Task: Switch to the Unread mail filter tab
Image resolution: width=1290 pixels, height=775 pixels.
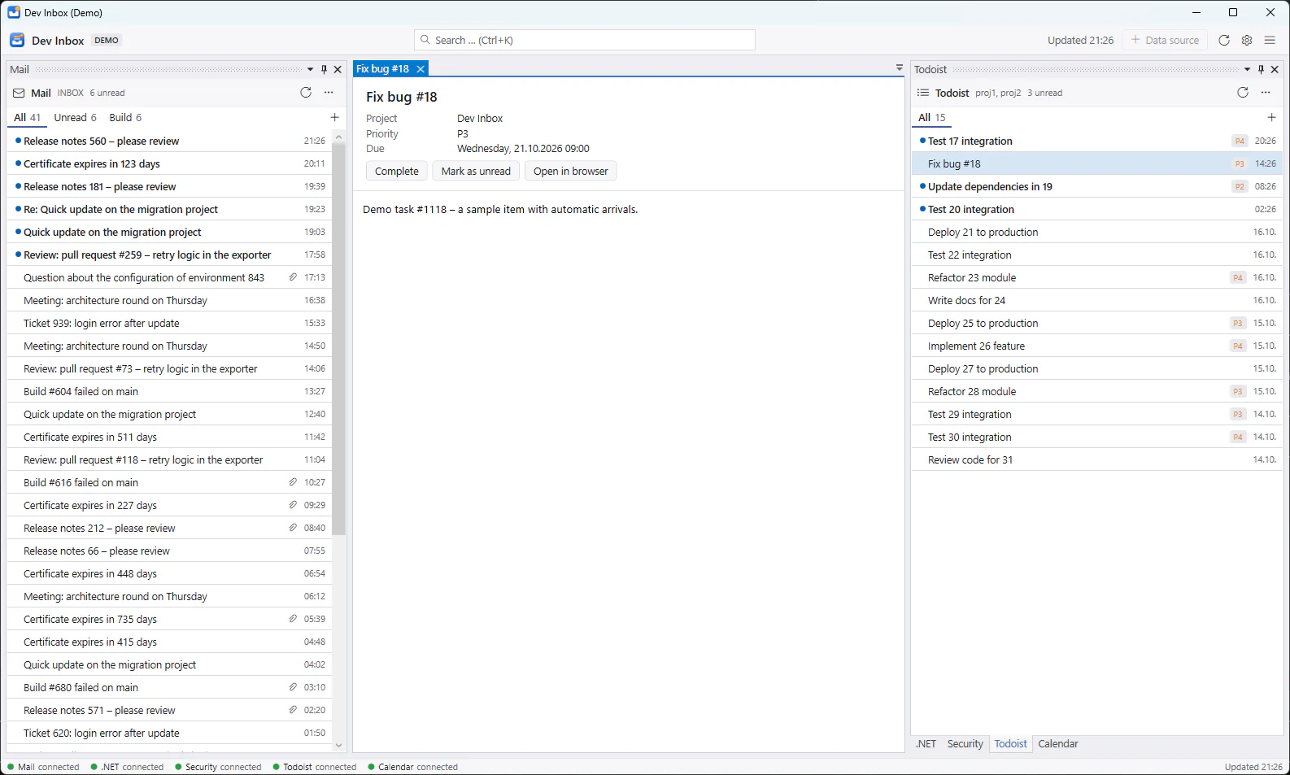Action: click(x=76, y=117)
